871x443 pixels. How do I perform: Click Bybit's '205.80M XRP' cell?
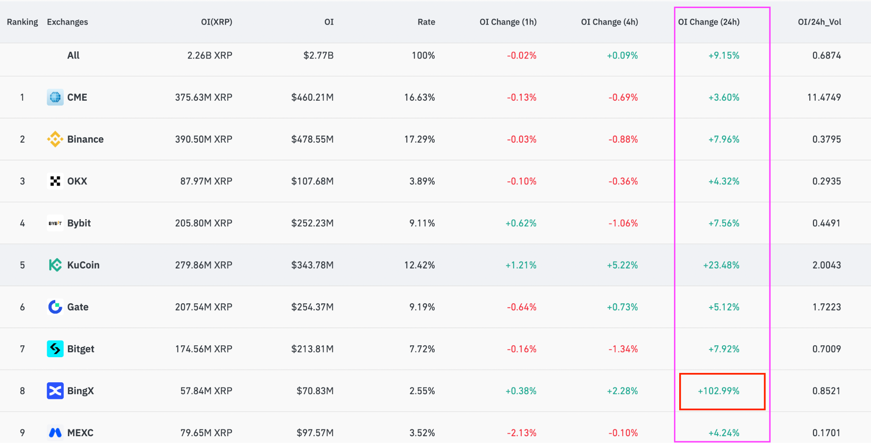click(204, 223)
